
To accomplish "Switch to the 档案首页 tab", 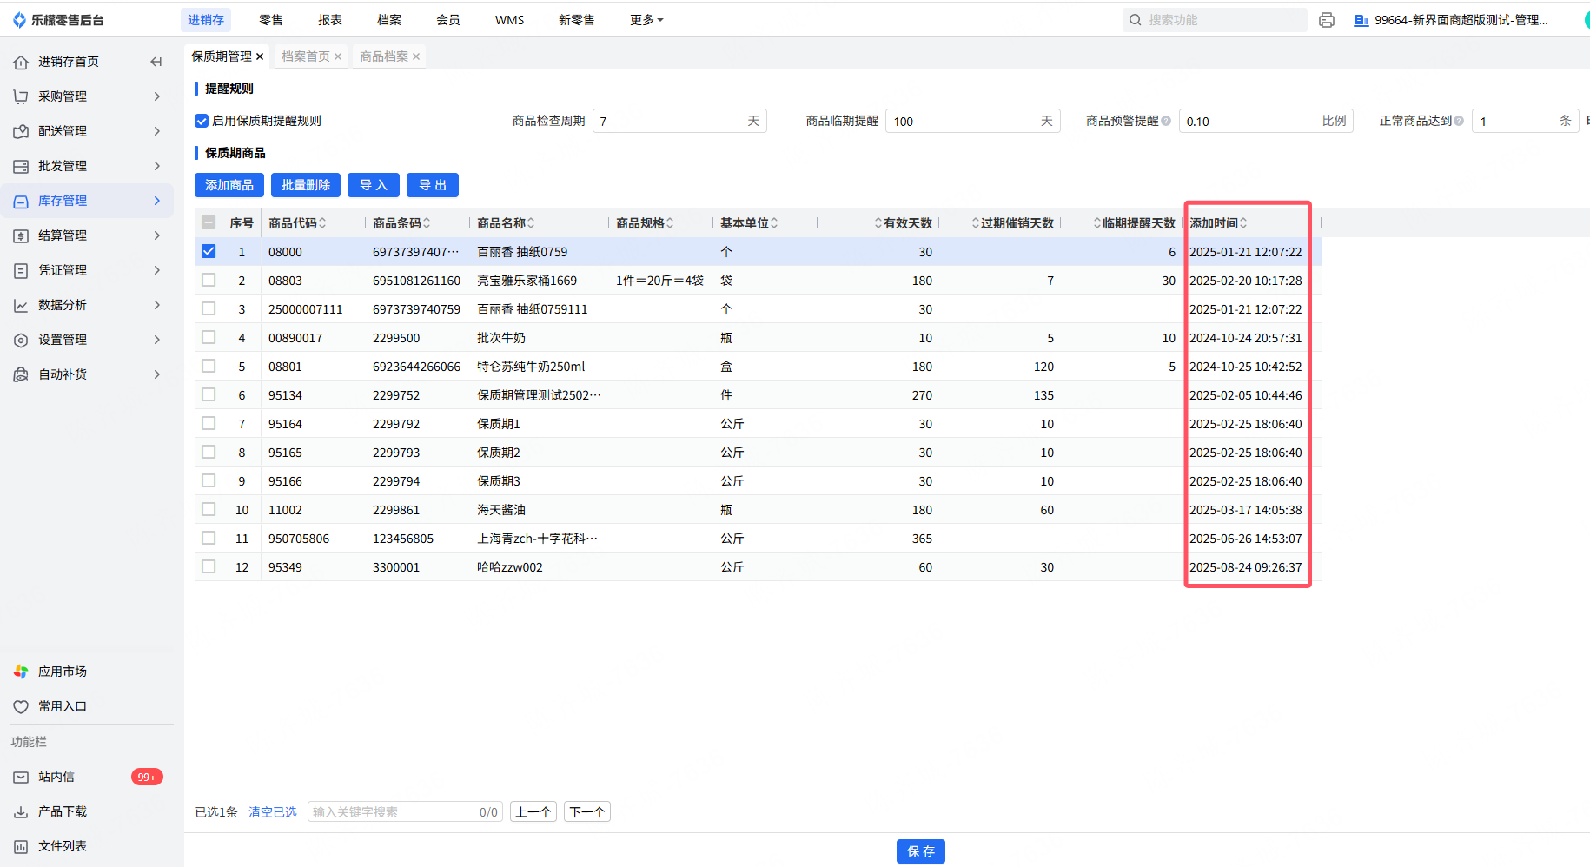I will coord(305,56).
